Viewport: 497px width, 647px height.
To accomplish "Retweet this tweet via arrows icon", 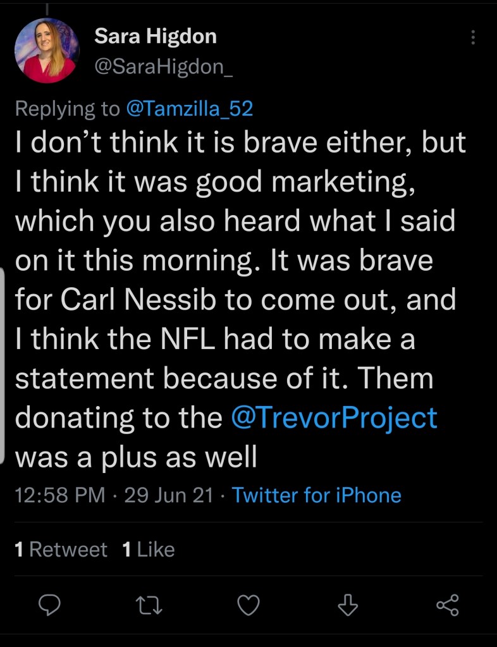I will [151, 606].
